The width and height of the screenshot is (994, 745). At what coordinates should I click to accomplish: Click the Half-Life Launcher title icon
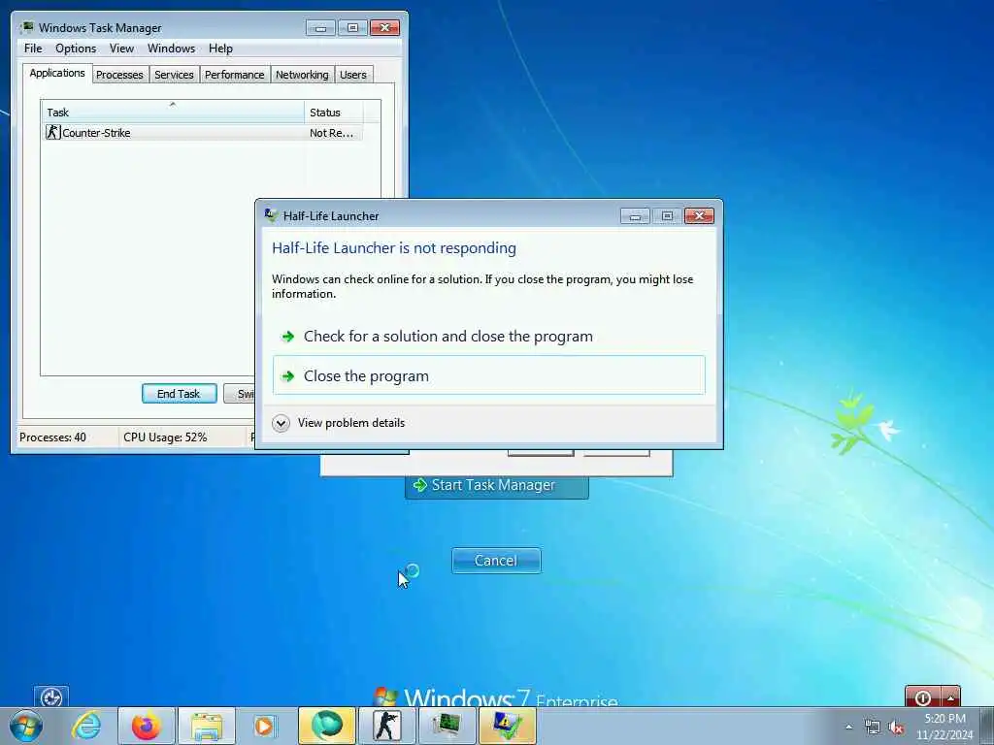click(271, 215)
